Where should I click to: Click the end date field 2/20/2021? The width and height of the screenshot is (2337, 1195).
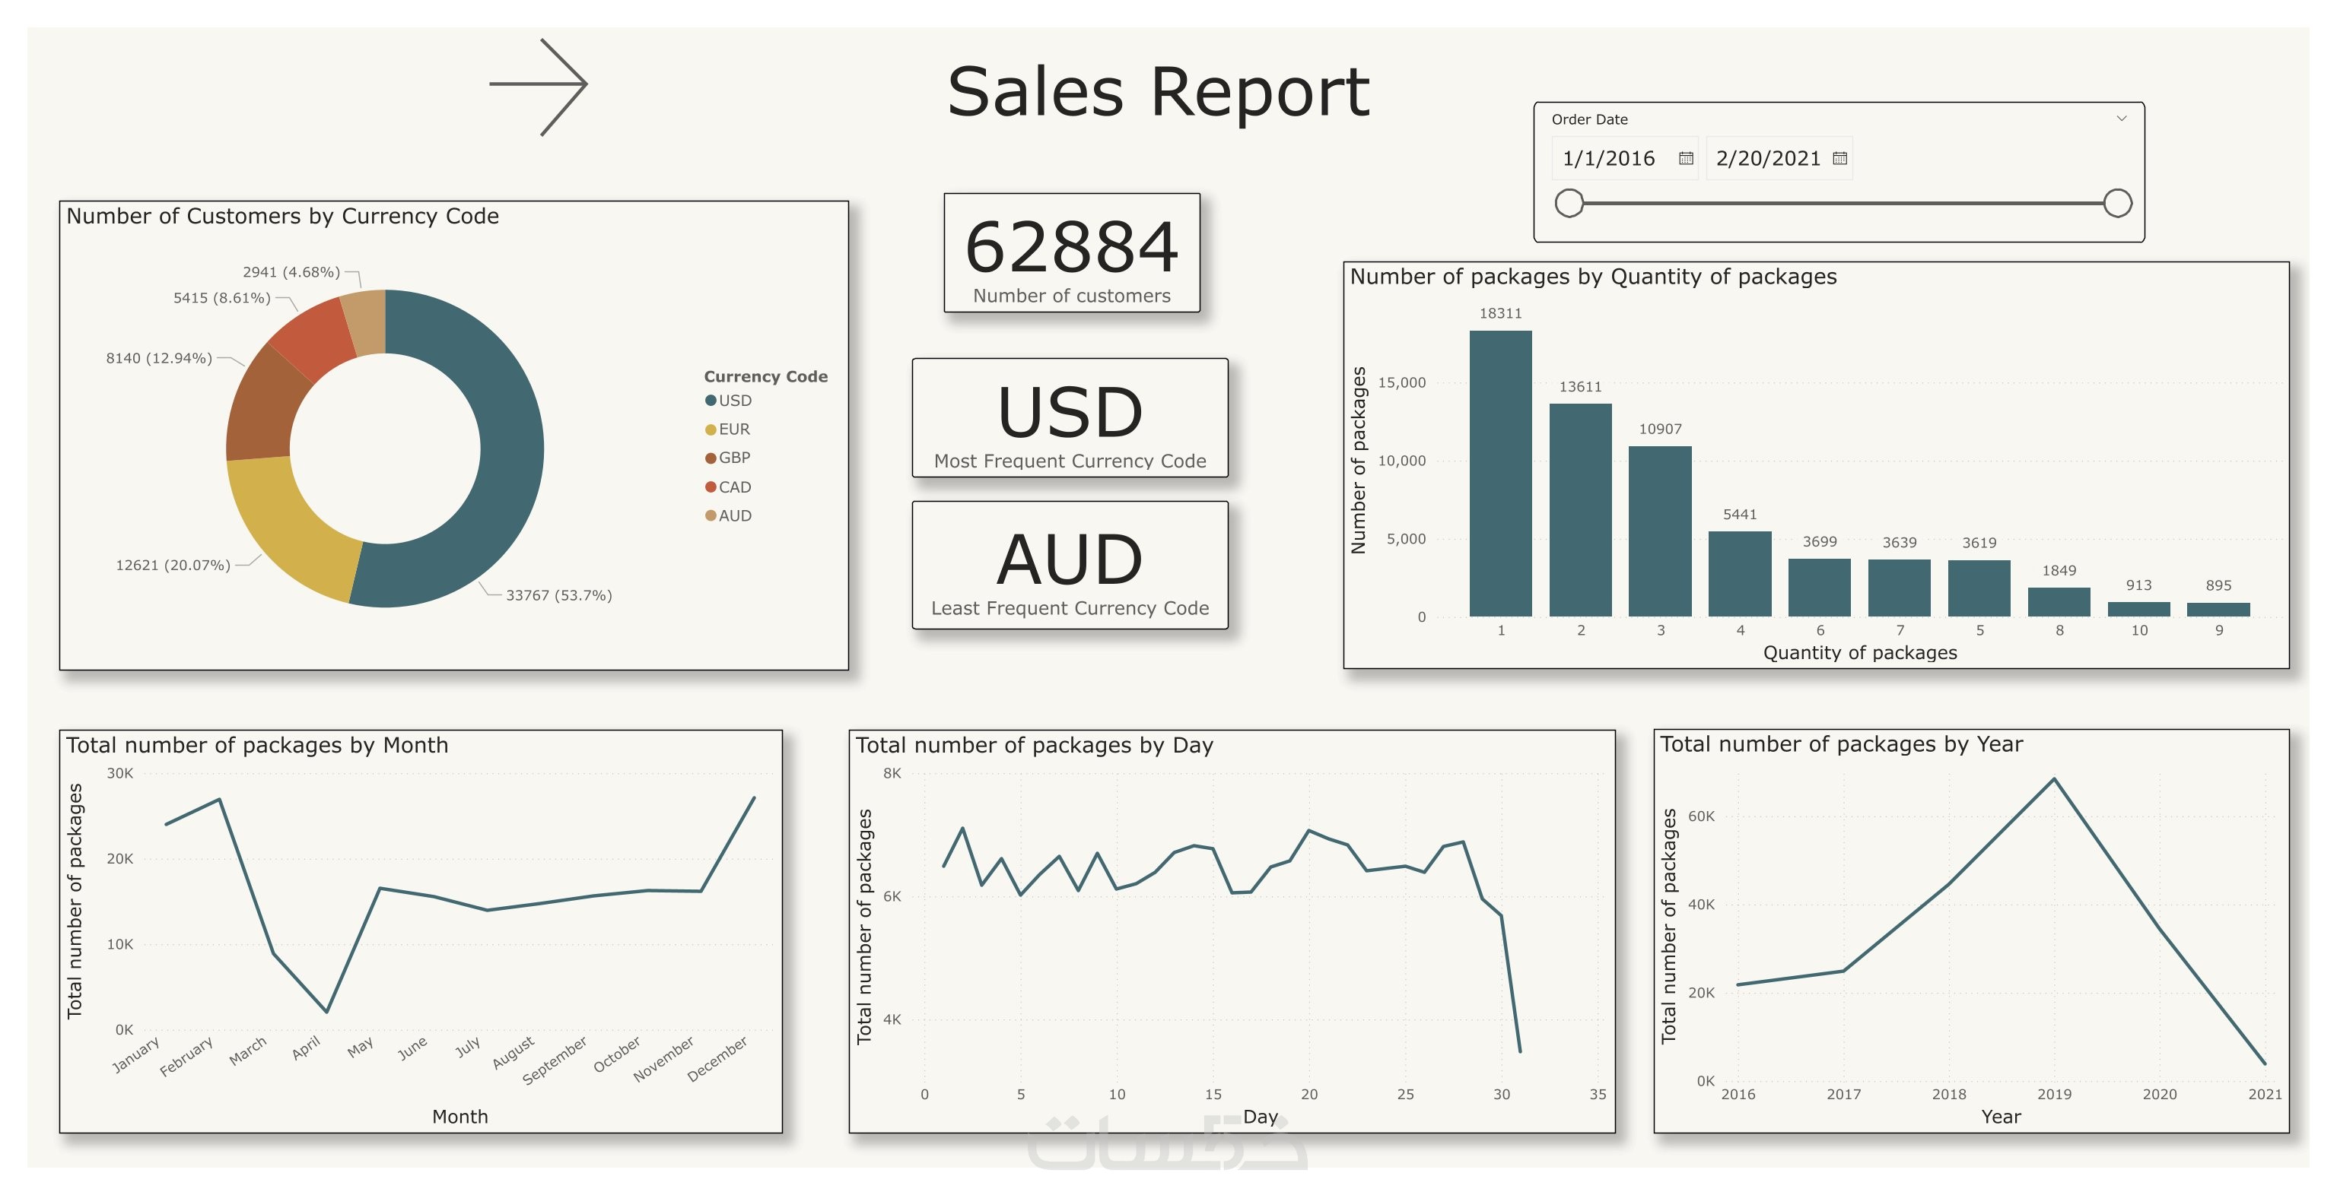1767,159
